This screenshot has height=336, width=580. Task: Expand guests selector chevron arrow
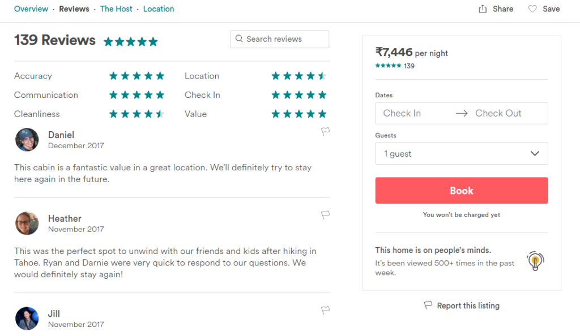535,153
